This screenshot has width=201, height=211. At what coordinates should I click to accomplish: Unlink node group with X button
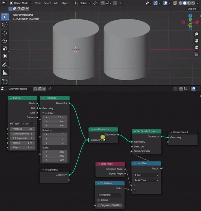pos(44,89)
